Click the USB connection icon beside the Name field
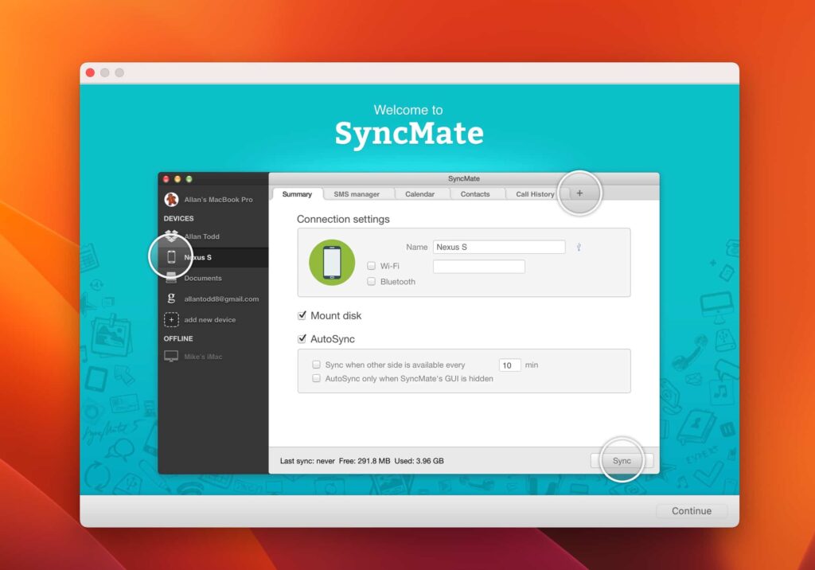 pos(578,247)
